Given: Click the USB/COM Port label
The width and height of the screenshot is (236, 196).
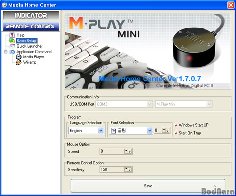Looking at the screenshot, I should coord(82,104).
